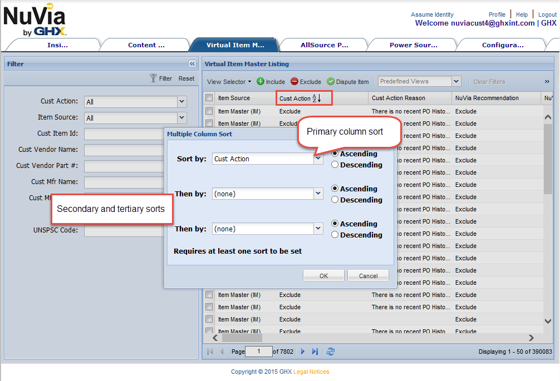Log out using the Logout link

[x=547, y=14]
